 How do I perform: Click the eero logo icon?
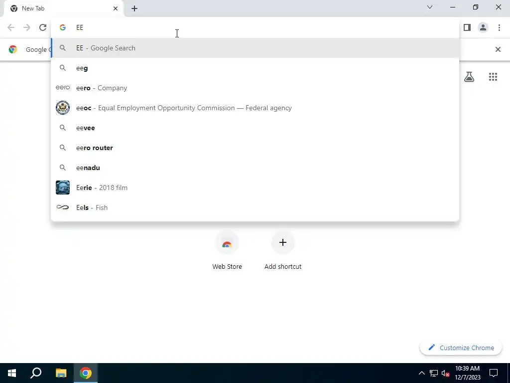(63, 87)
